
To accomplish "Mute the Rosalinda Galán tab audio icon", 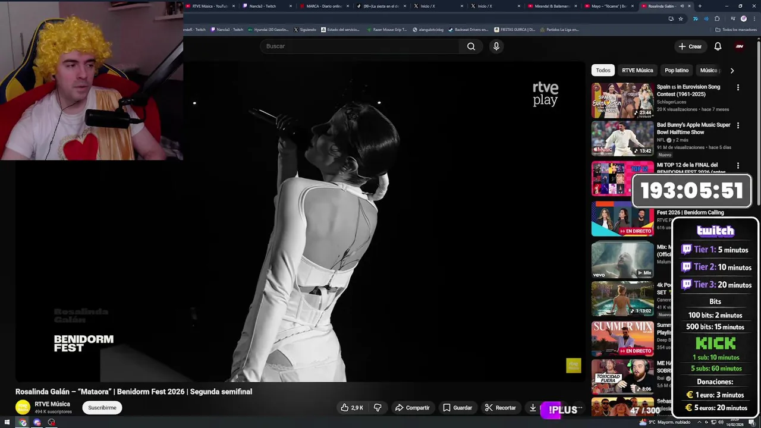I will (x=681, y=6).
